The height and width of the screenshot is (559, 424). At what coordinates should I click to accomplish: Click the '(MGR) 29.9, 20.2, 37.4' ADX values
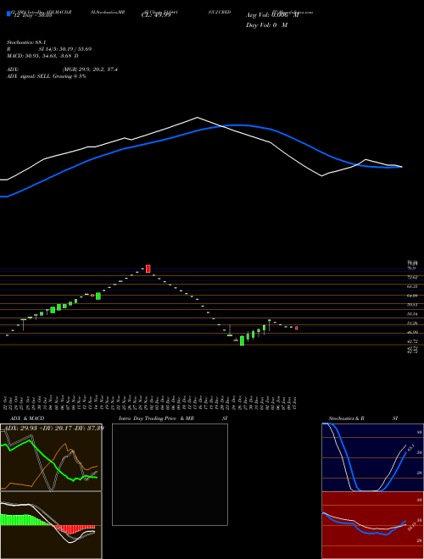click(x=90, y=69)
